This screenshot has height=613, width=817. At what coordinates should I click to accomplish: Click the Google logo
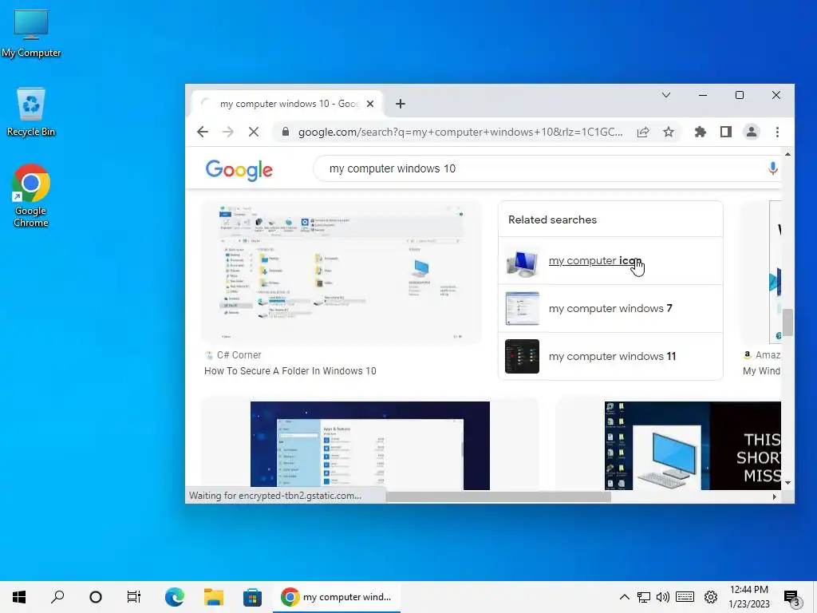(x=239, y=170)
